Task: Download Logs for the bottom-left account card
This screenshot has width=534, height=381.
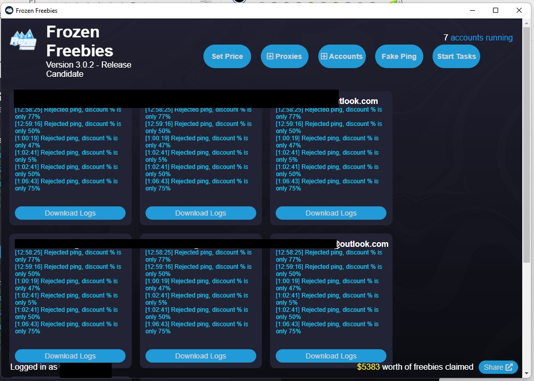Action: [70, 356]
